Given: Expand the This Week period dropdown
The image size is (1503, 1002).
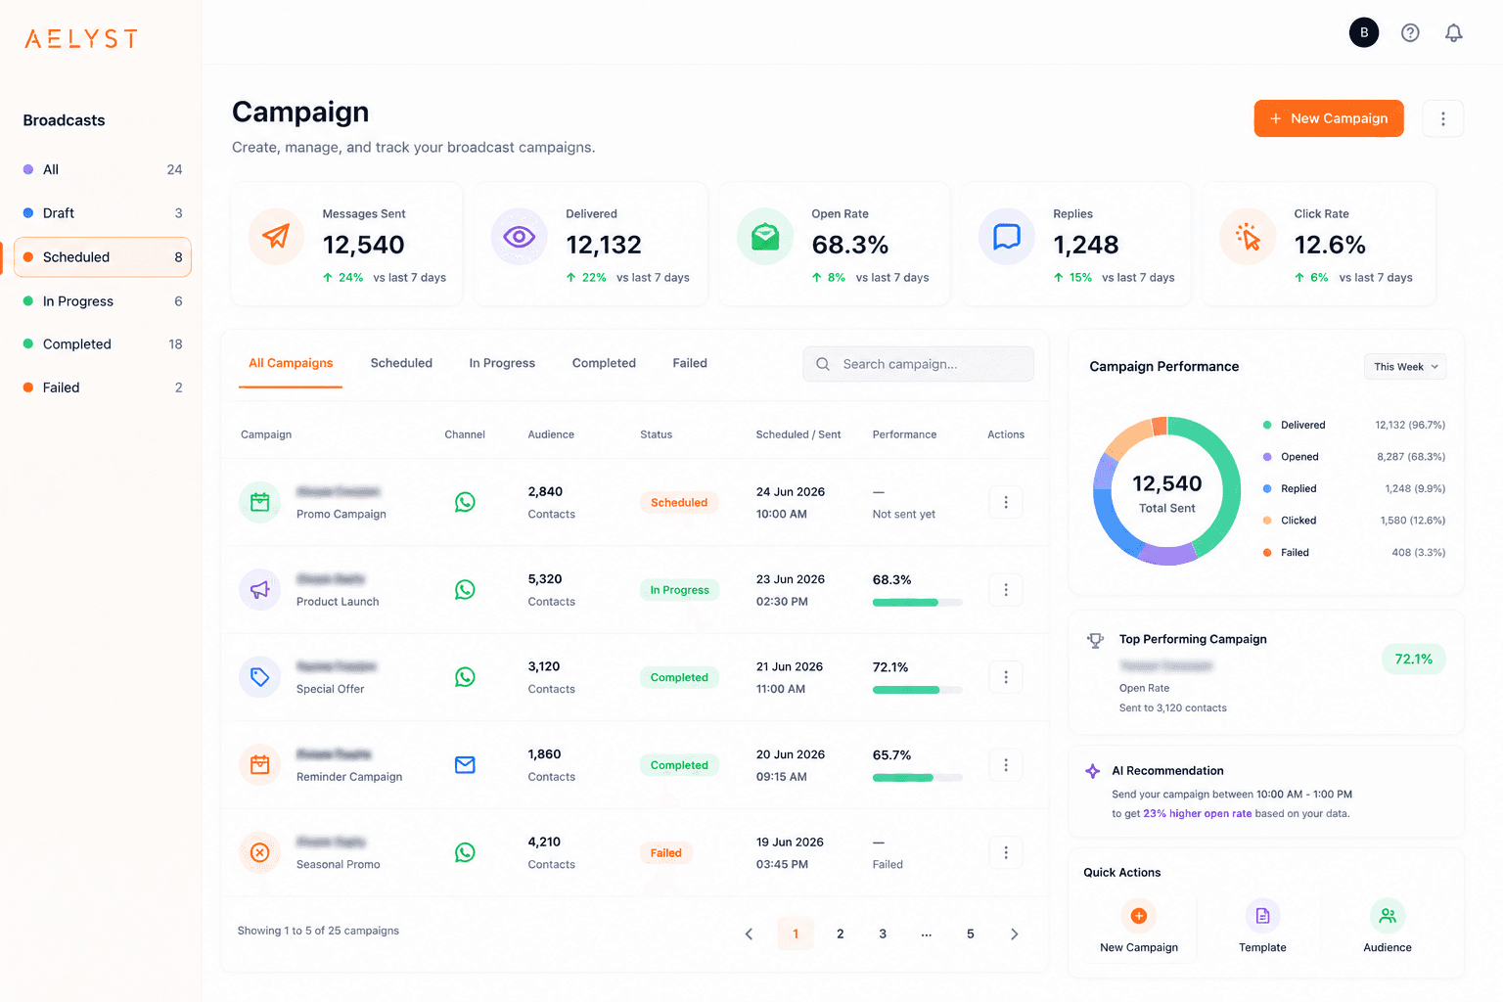Looking at the screenshot, I should (x=1405, y=367).
